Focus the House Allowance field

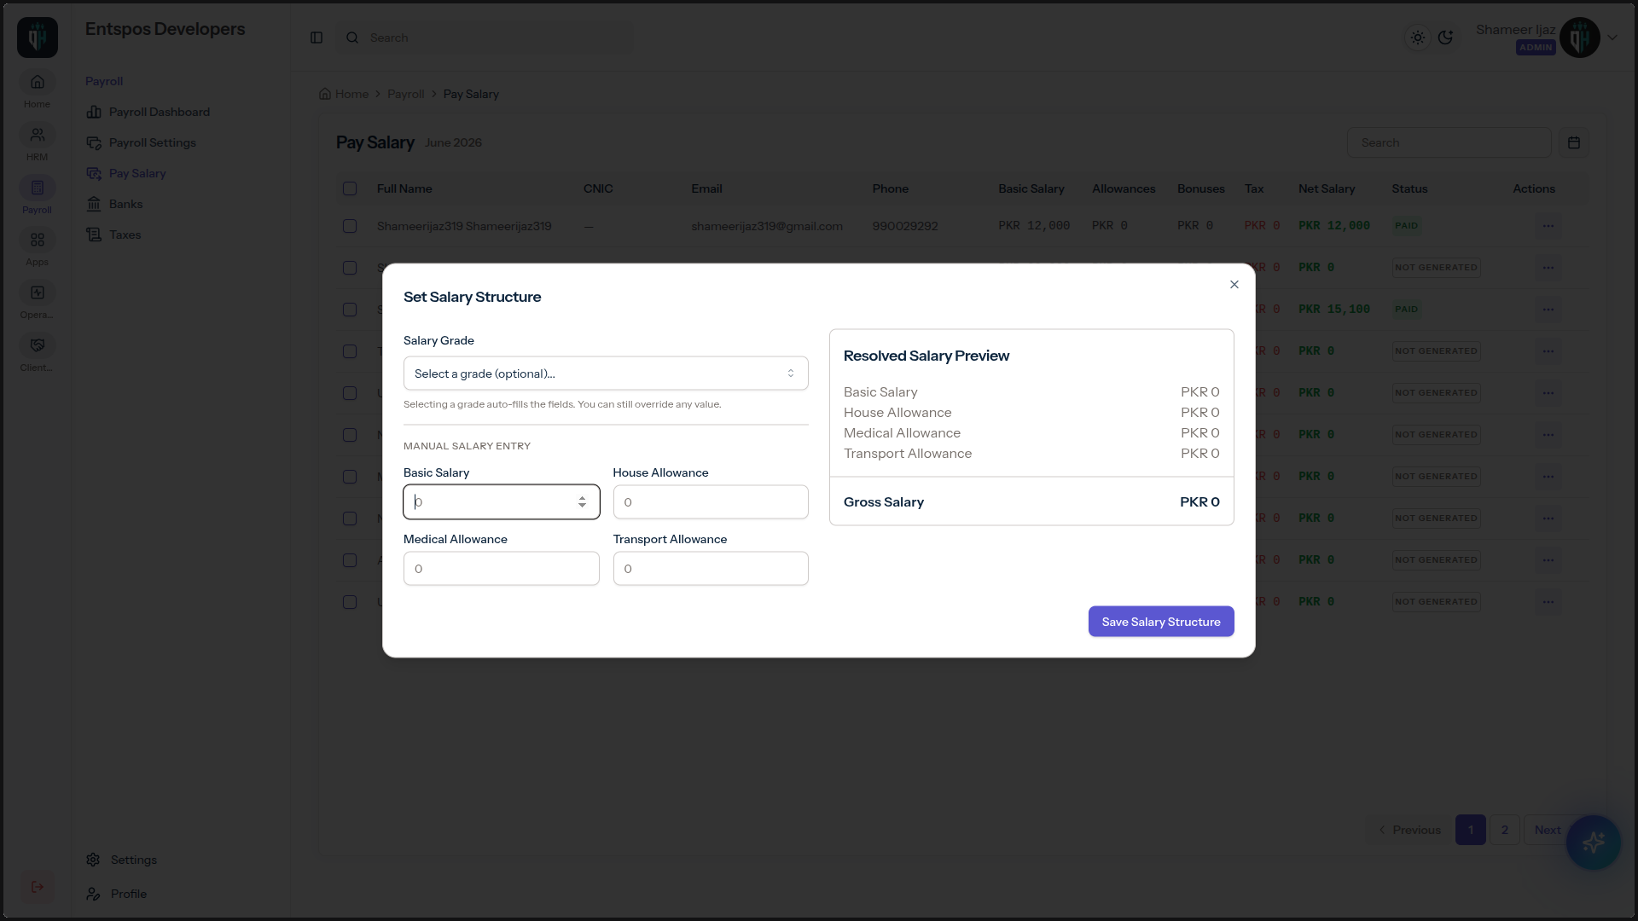tap(710, 502)
